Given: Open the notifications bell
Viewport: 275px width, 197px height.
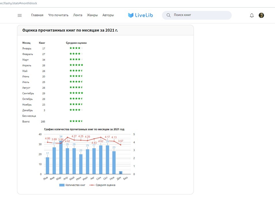Looking at the screenshot, I should click(x=252, y=15).
